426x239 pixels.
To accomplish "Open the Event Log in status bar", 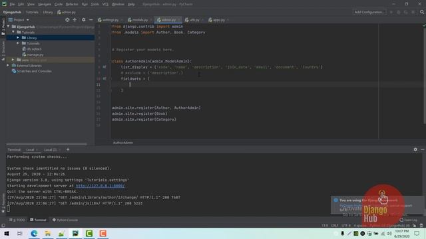I will tap(408, 220).
